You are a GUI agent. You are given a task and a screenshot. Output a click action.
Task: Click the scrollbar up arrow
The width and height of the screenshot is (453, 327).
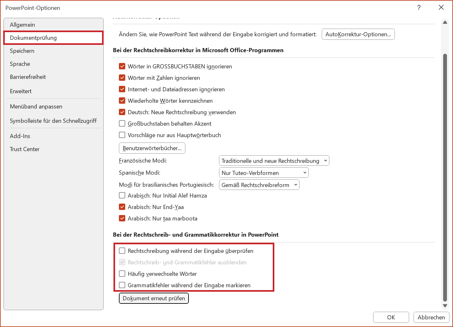point(445,22)
